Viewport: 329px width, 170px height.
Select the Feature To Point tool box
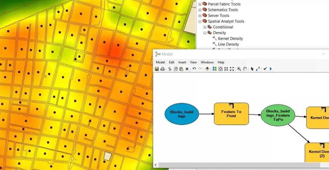click(231, 114)
